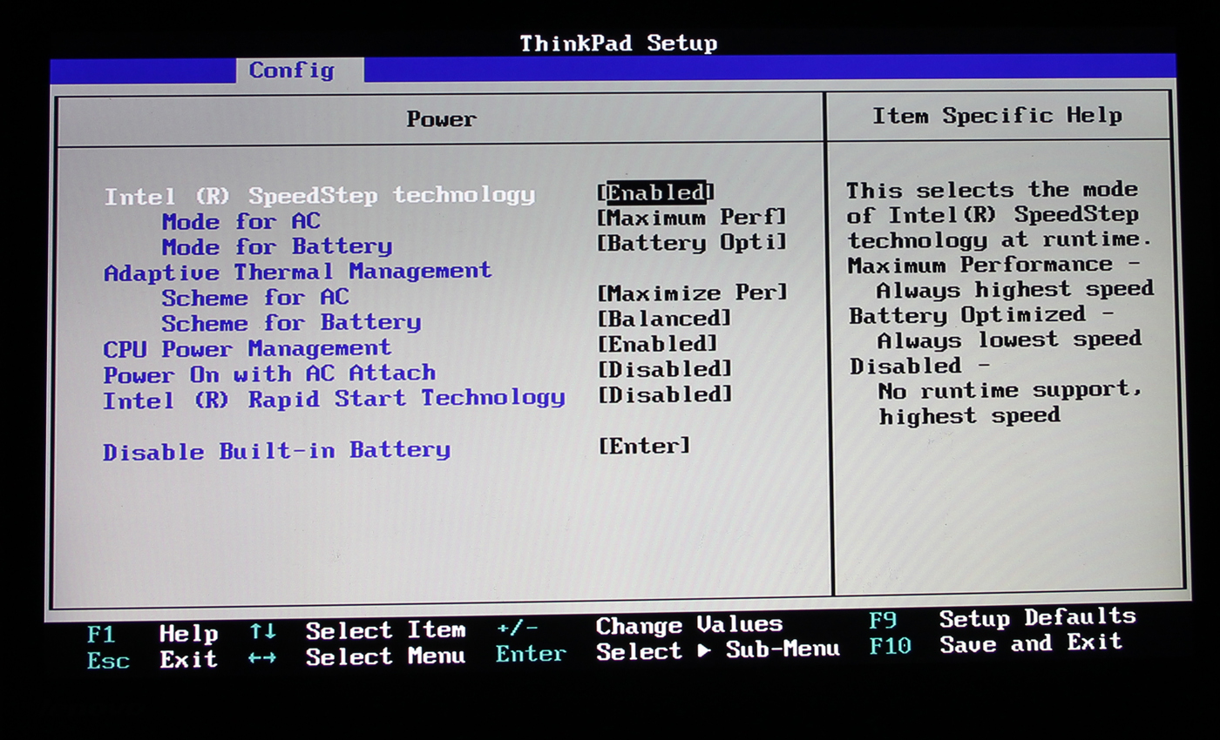Image resolution: width=1220 pixels, height=740 pixels.
Task: Click the cyan Enter key label in footer
Action: pos(532,654)
